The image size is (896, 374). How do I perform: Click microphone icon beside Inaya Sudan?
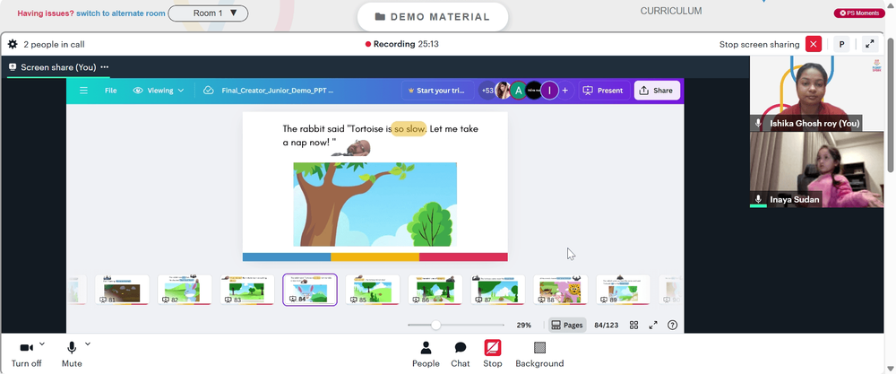(758, 200)
